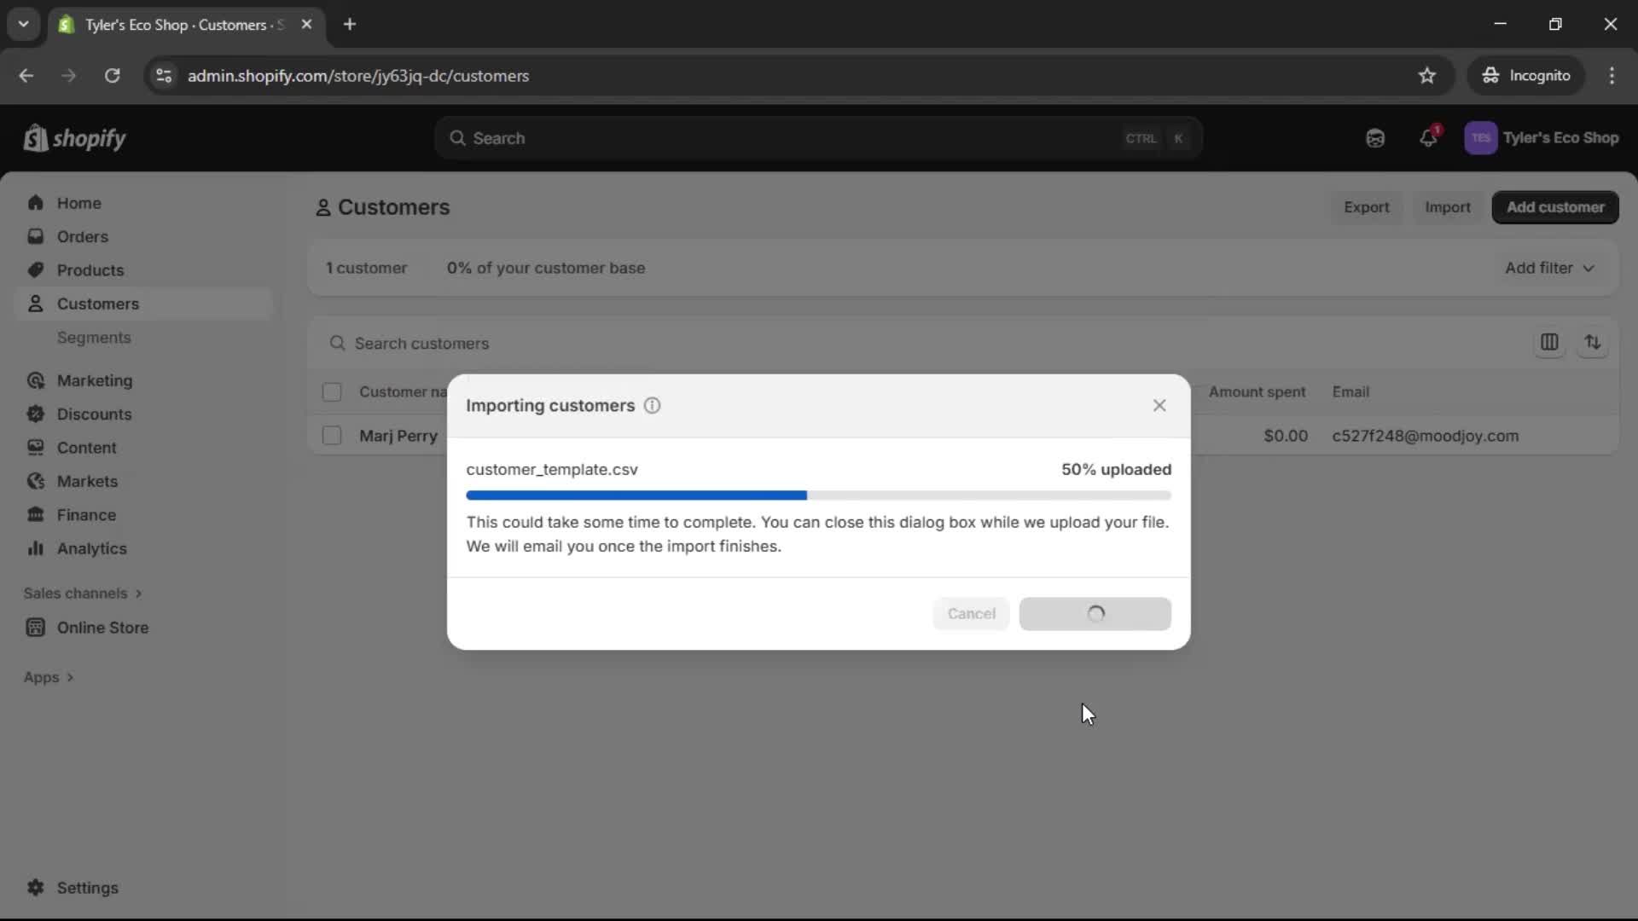Check the checkbox next to Marj Perry
The image size is (1638, 921).
click(332, 435)
